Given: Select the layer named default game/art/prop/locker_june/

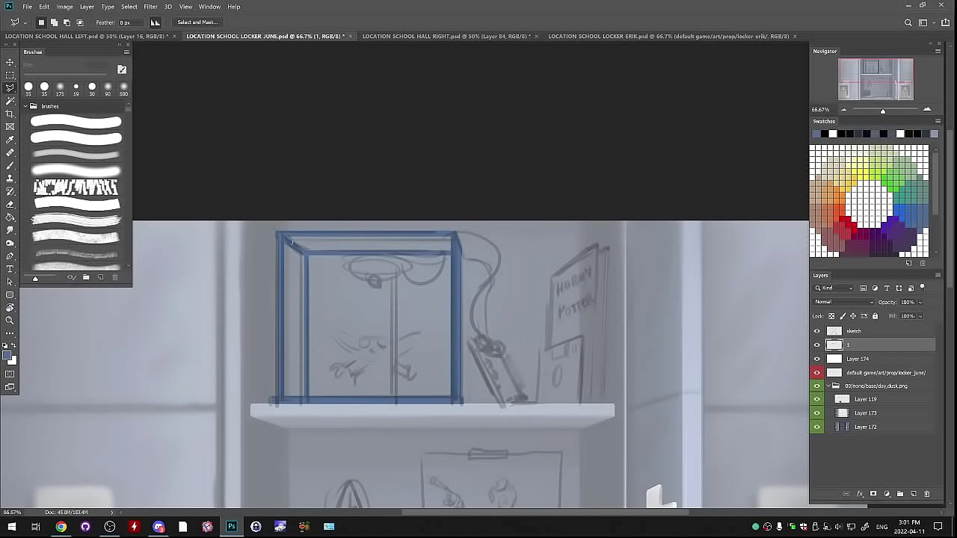Looking at the screenshot, I should click(885, 372).
